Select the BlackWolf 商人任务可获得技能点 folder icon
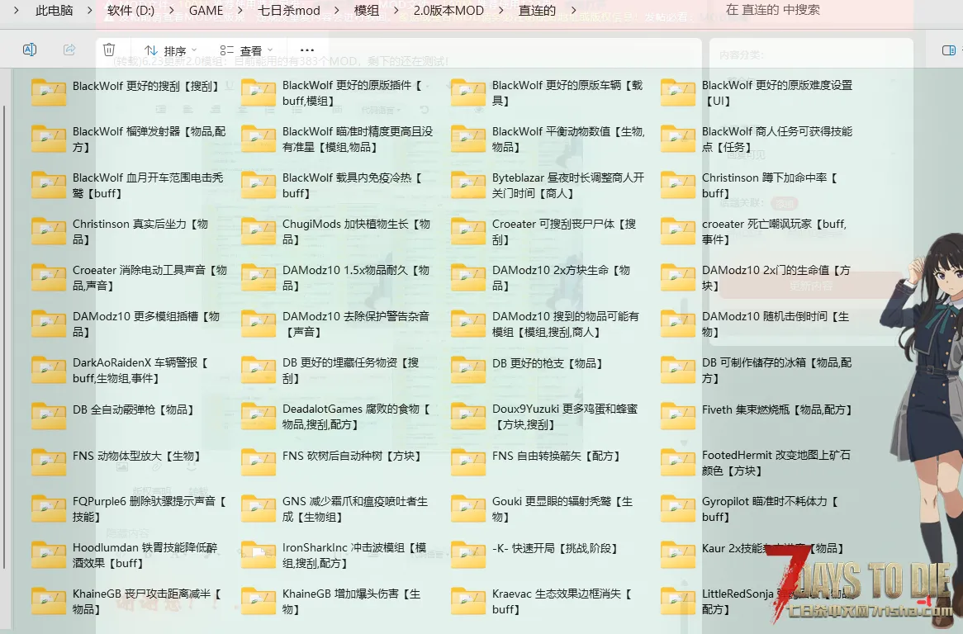 (678, 139)
